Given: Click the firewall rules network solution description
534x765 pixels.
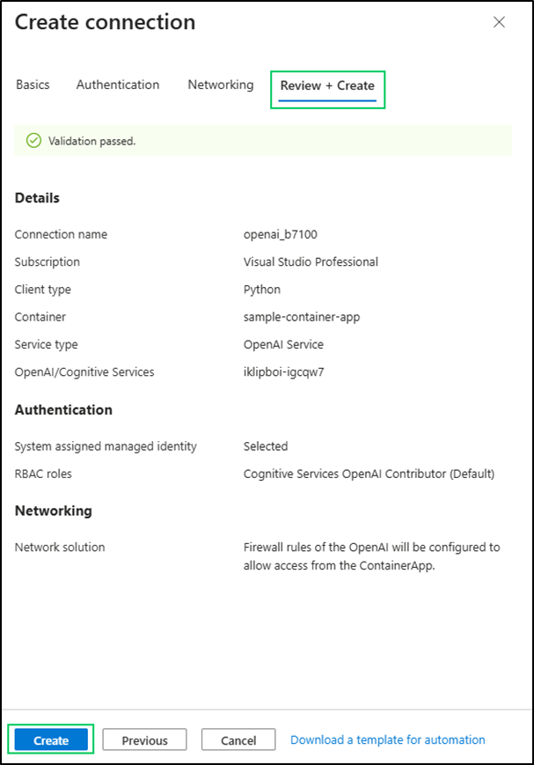Looking at the screenshot, I should [x=371, y=556].
